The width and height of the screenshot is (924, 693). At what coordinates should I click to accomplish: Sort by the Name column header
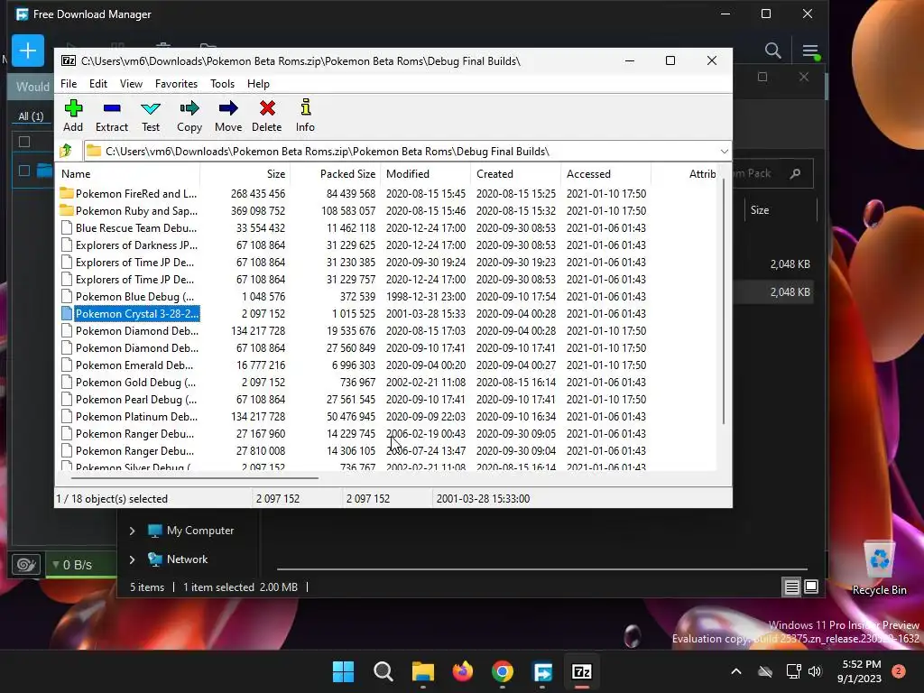pyautogui.click(x=129, y=174)
